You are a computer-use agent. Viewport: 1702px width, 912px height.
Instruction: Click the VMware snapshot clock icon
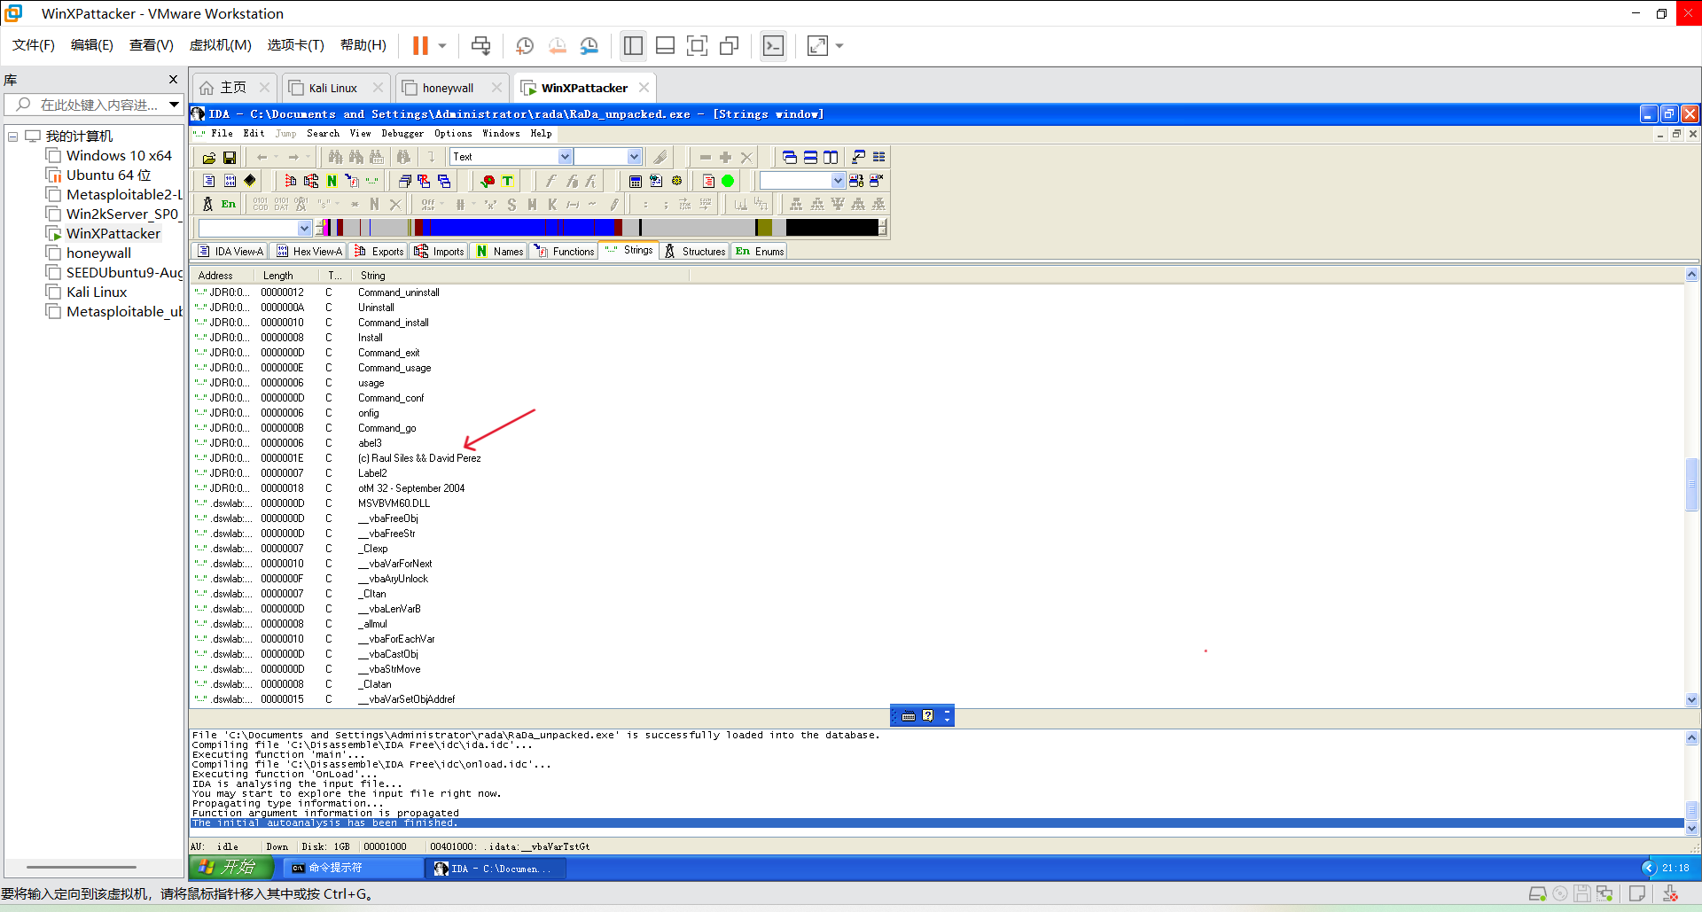click(525, 46)
